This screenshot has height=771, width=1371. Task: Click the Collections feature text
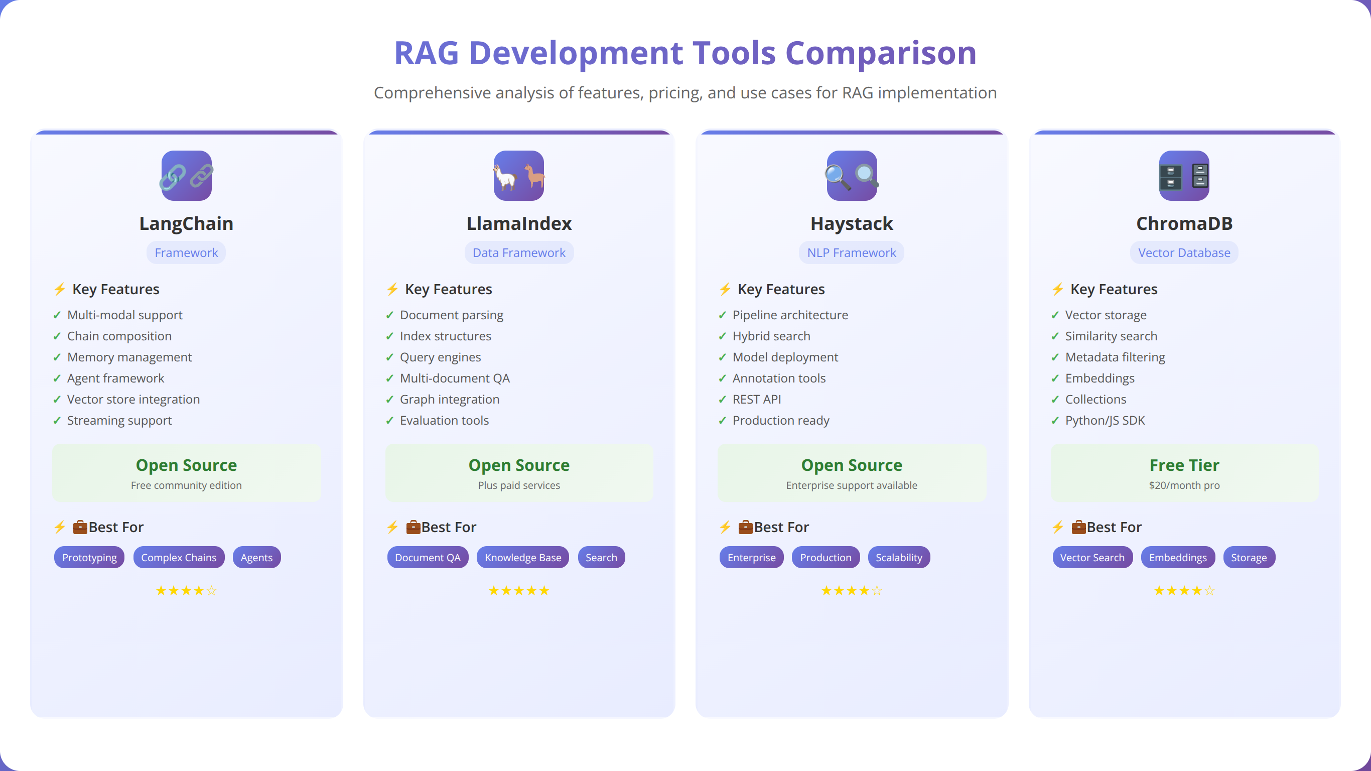pos(1096,400)
